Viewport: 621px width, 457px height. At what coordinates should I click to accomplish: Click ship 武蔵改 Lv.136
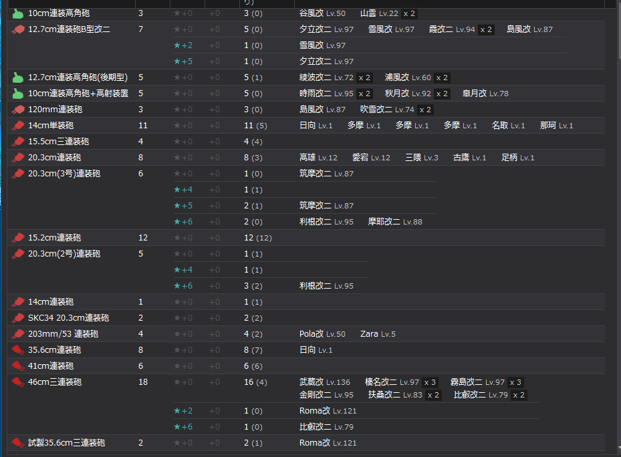point(325,382)
